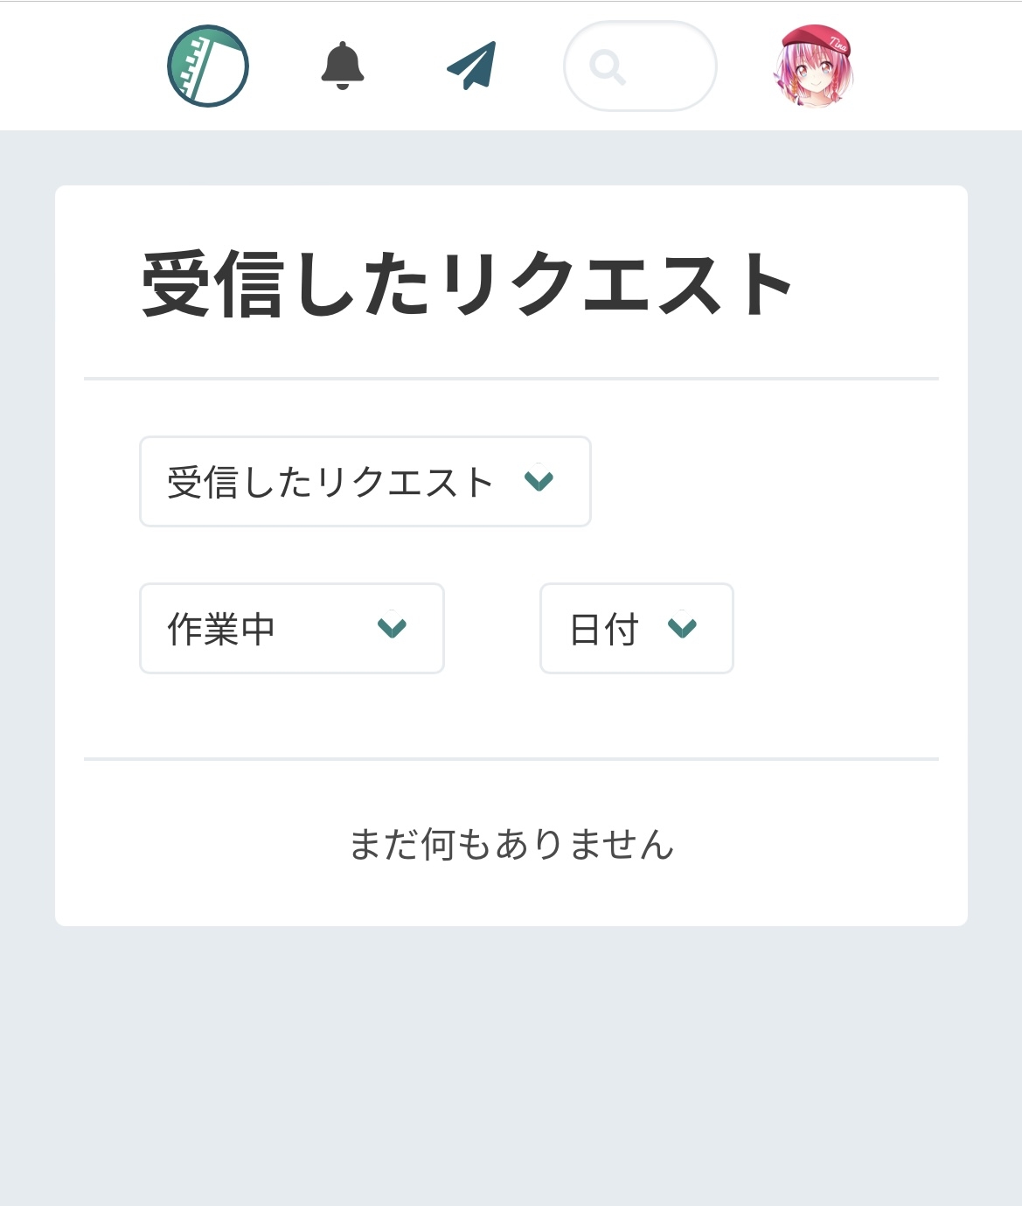This screenshot has width=1022, height=1206.
Task: Click the Skeb logo icon
Action: tap(208, 66)
